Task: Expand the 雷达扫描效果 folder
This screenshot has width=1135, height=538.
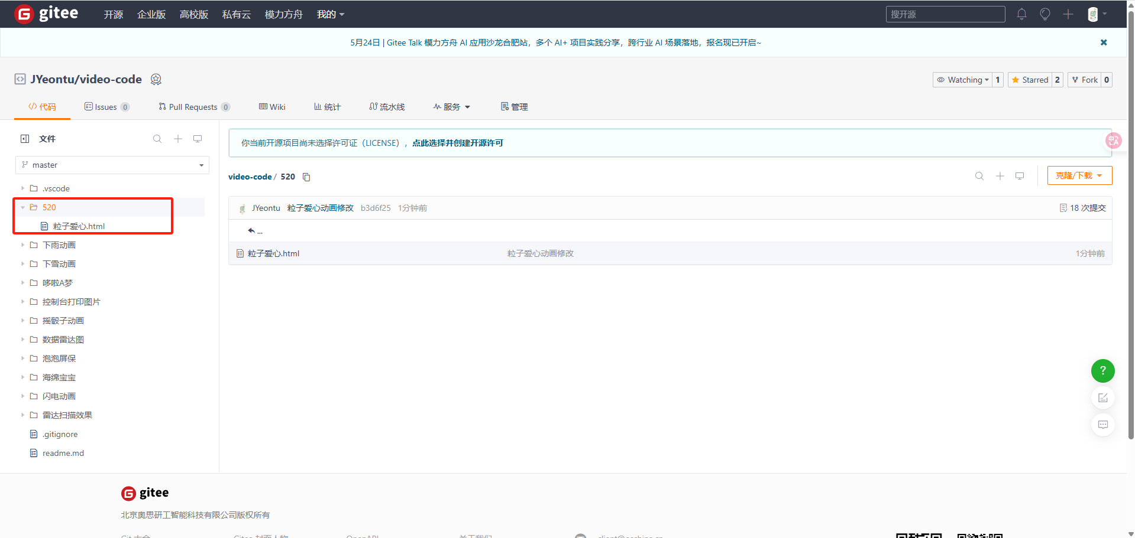Action: 23,415
